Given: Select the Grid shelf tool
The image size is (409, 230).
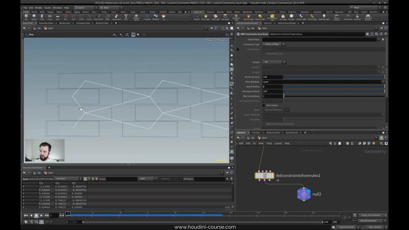Looking at the screenshot, I should point(58,17).
